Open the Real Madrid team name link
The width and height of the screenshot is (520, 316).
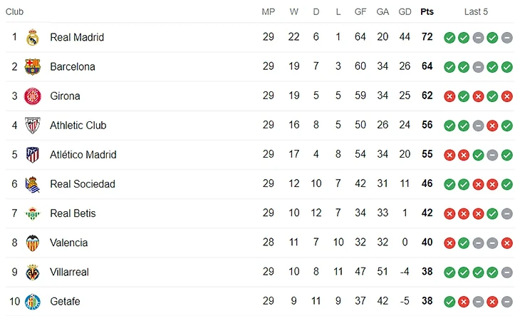pyautogui.click(x=77, y=37)
